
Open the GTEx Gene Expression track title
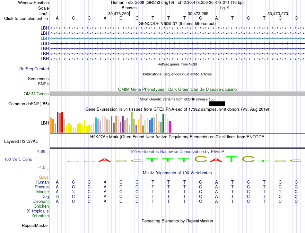pos(177,109)
